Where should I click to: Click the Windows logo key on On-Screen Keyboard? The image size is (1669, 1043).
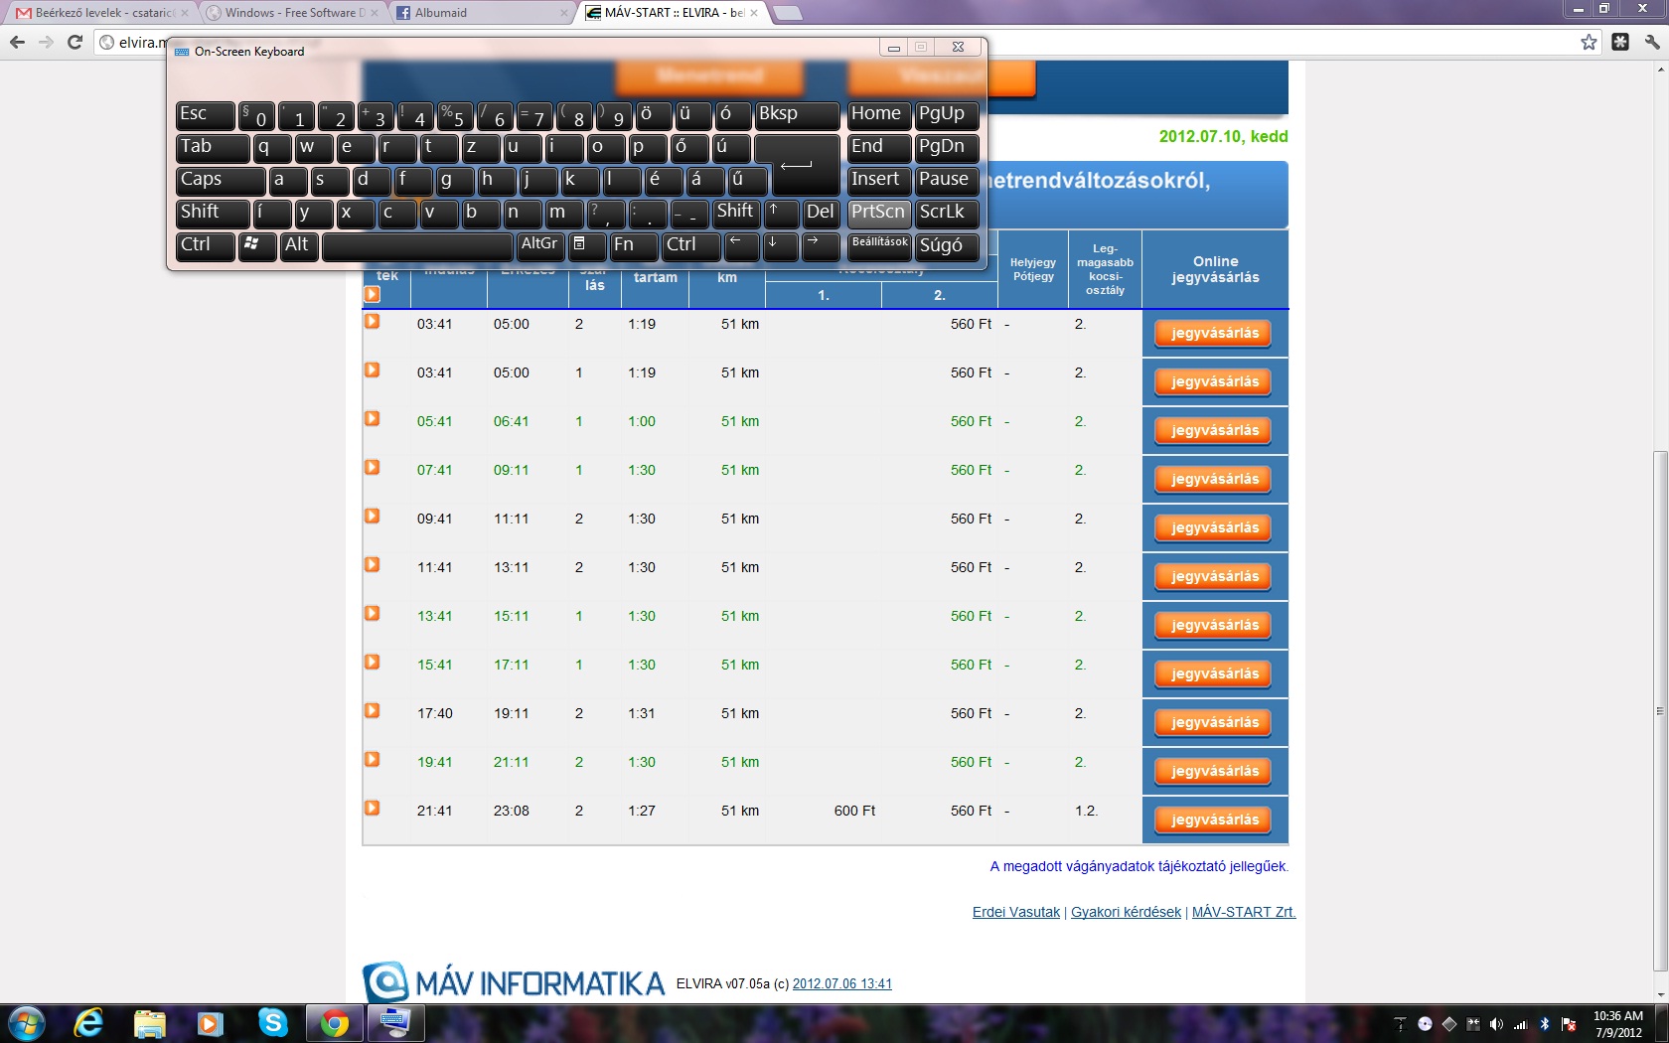(x=257, y=245)
